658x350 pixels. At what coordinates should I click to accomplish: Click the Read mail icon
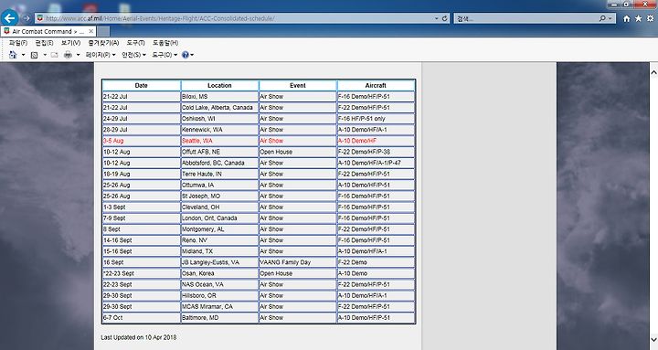click(54, 55)
